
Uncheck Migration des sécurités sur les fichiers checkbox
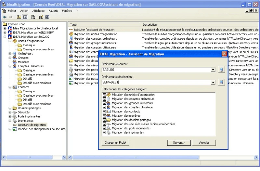coord(104,124)
